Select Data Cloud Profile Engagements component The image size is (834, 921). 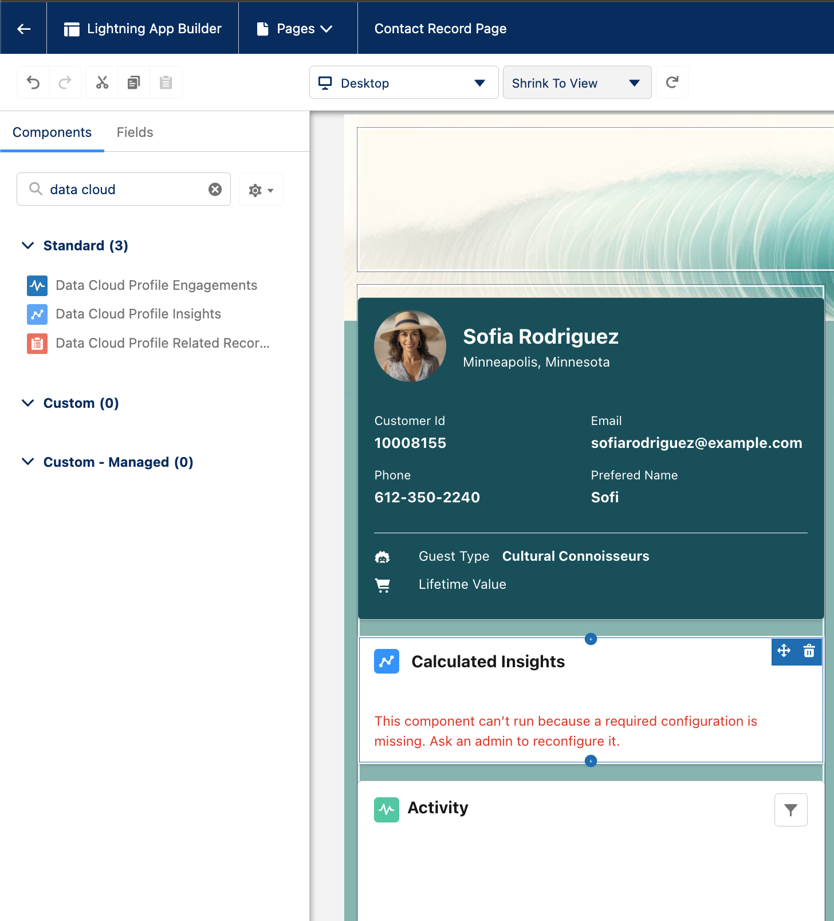[156, 285]
